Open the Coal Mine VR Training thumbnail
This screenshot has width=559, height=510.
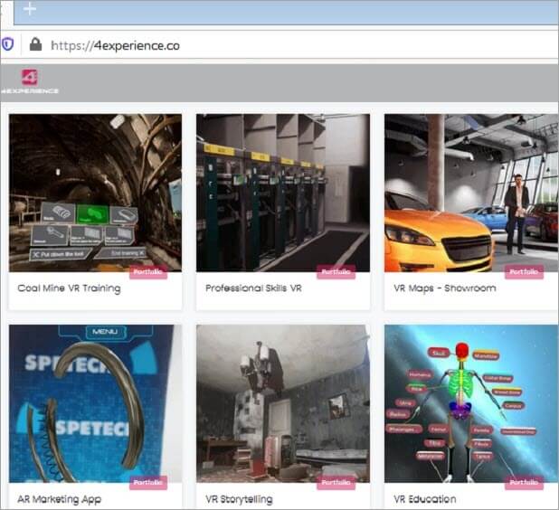pos(95,193)
